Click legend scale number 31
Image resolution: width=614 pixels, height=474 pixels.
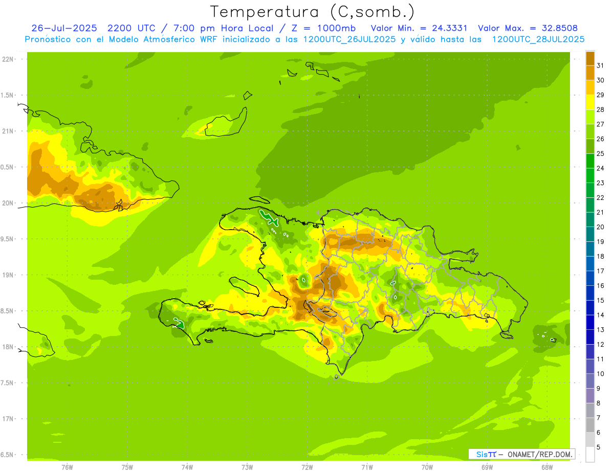click(601, 65)
